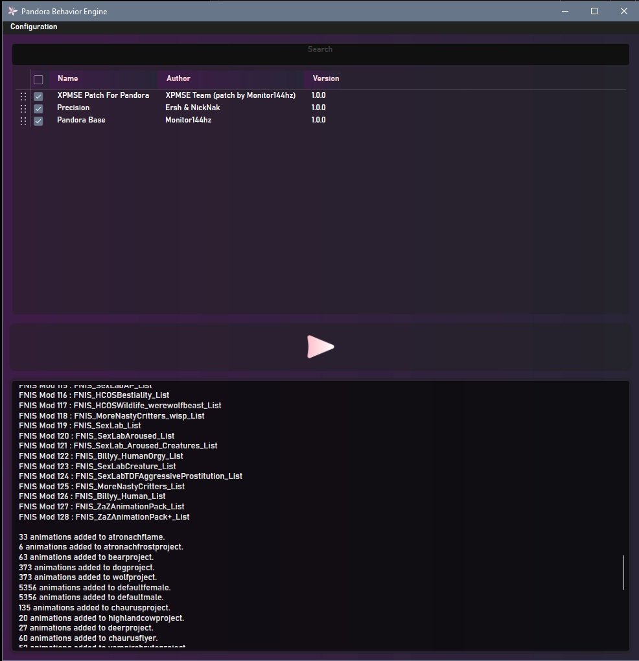Click log line 27 animations added to deerproject

pyautogui.click(x=86, y=628)
